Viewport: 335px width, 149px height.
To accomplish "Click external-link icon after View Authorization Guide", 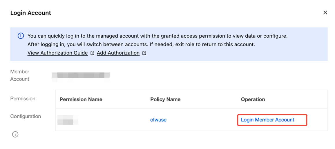I will click(92, 53).
